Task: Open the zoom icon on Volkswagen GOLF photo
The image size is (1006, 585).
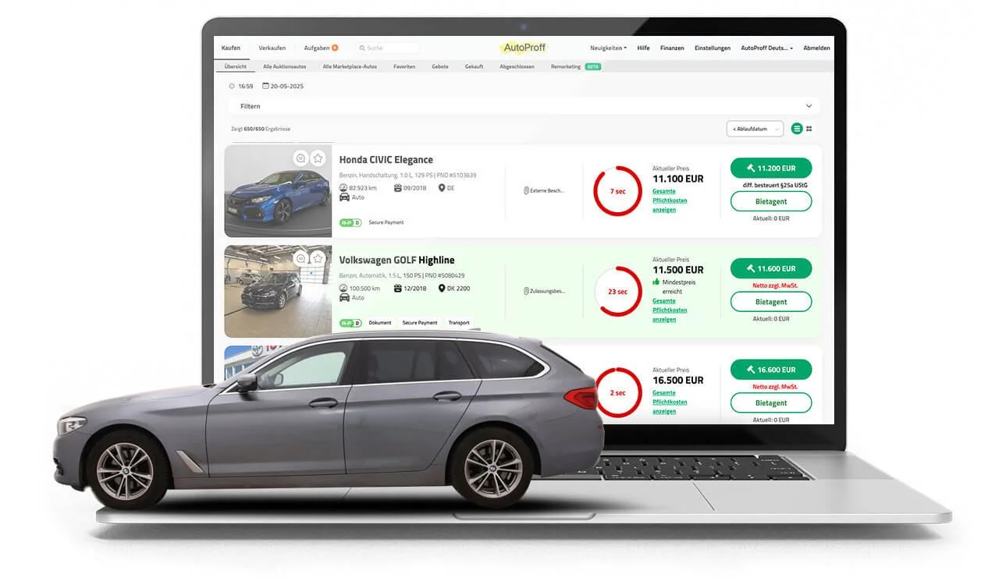Action: [x=300, y=258]
